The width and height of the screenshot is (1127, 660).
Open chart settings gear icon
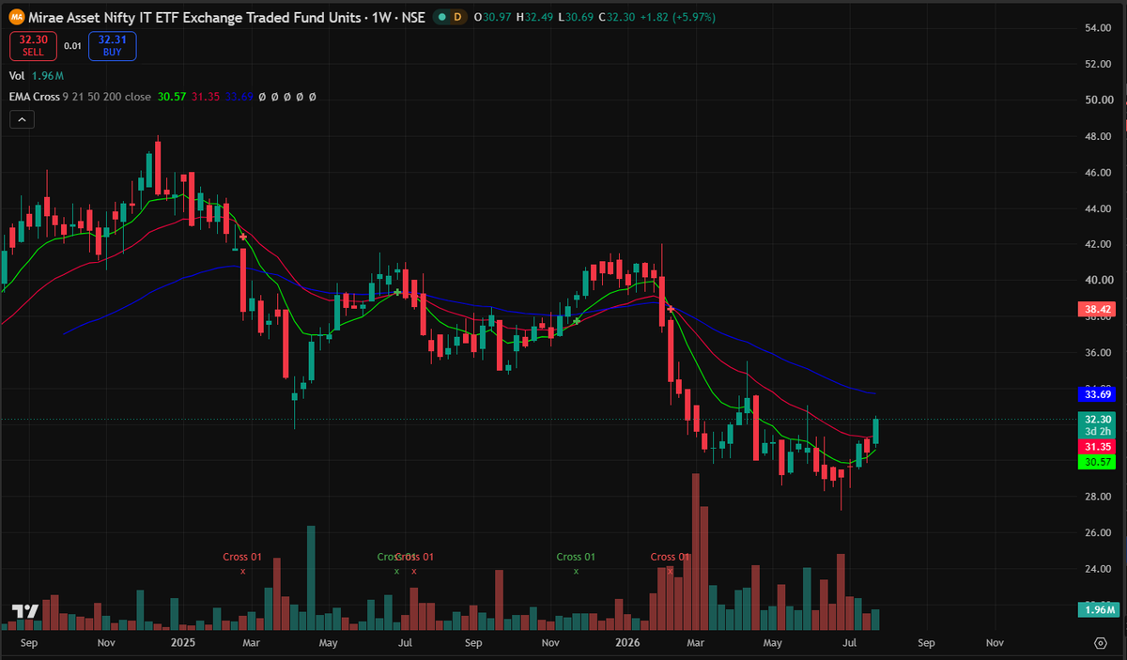(x=1101, y=643)
